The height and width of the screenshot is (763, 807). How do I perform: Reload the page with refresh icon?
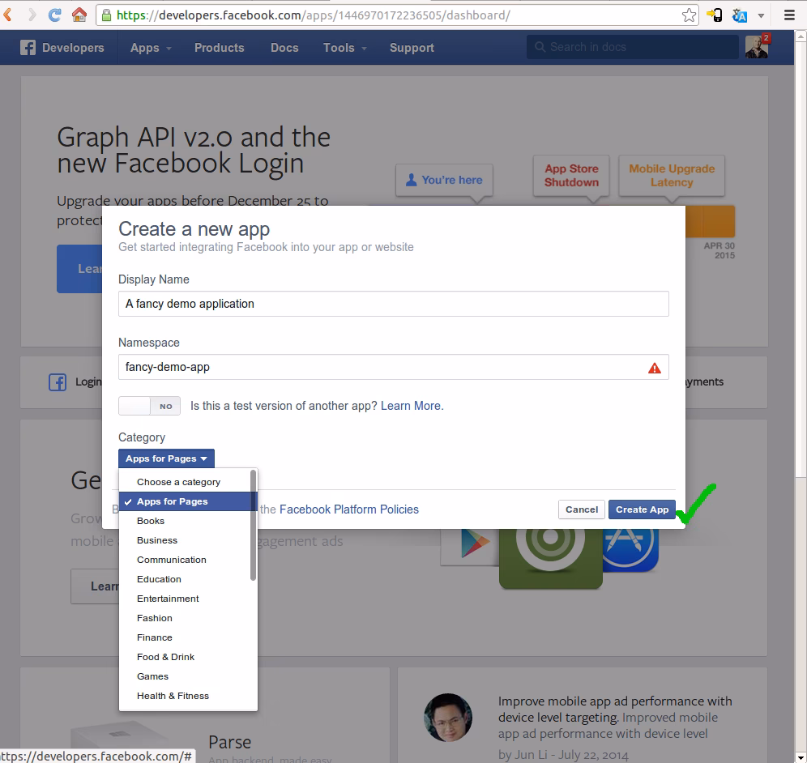point(54,15)
